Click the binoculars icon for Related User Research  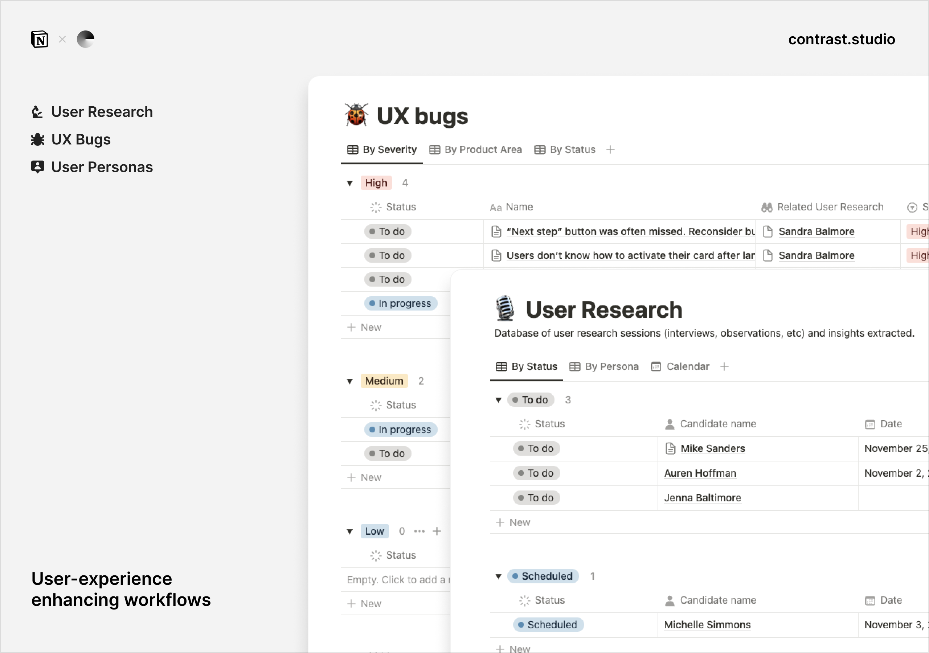click(x=767, y=208)
